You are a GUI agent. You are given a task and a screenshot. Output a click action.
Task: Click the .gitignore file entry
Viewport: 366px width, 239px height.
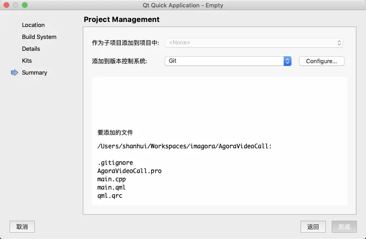(x=115, y=163)
